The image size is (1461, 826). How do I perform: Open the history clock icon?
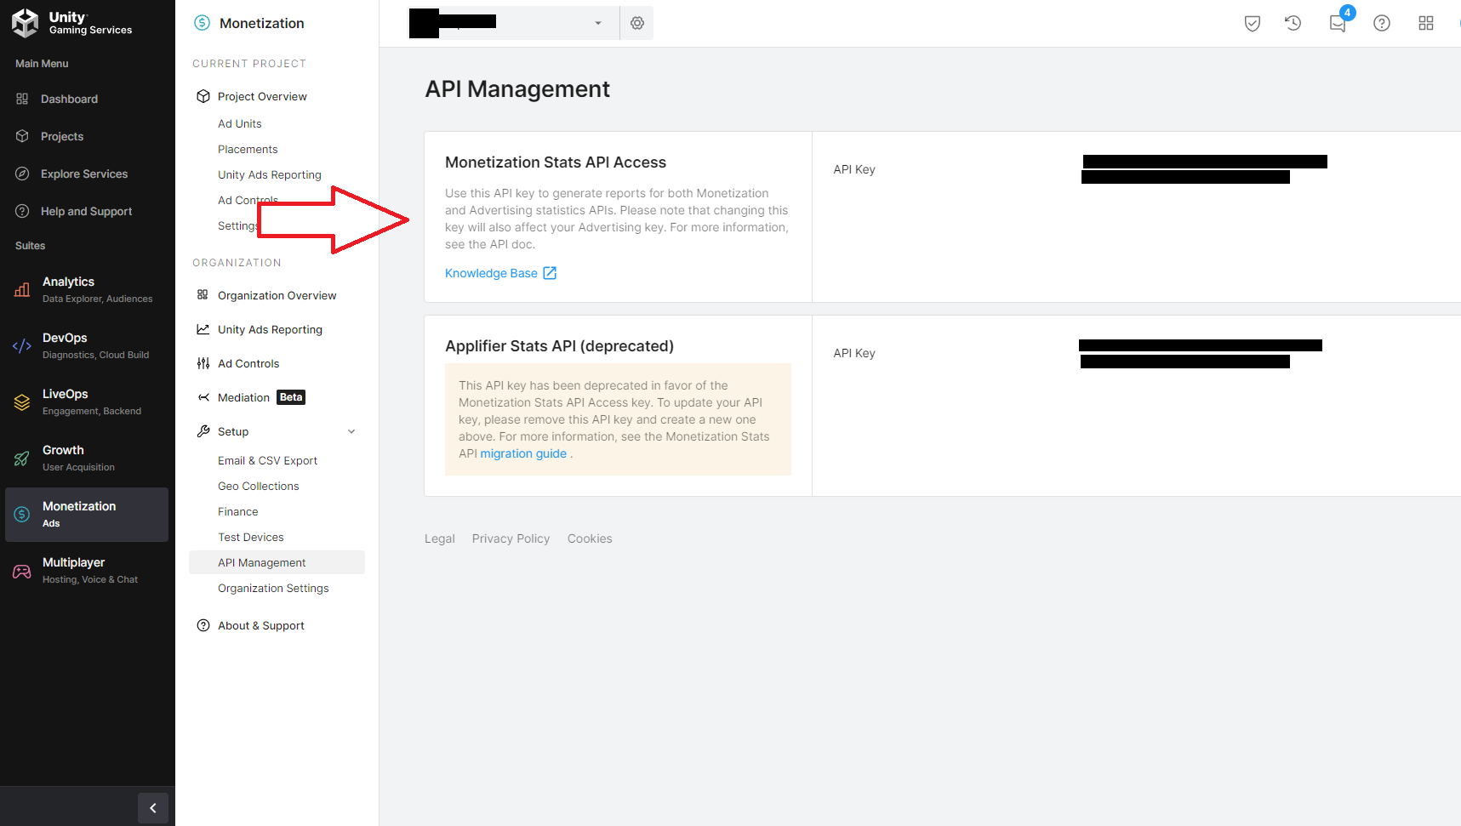coord(1293,23)
